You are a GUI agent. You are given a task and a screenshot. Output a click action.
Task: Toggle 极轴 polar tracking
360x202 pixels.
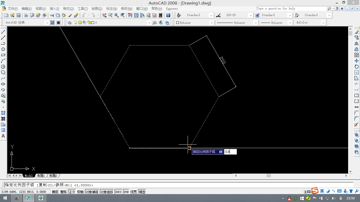[80, 192]
